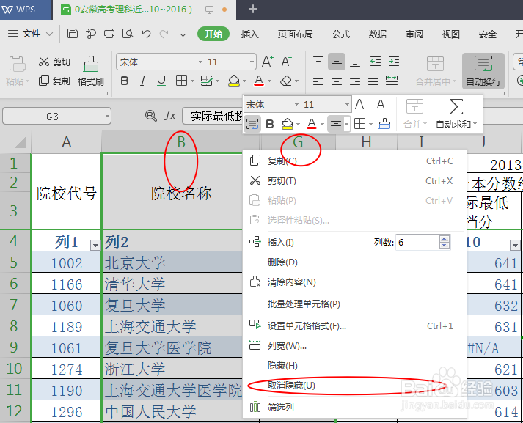
Task: Click the Redo arrow icon
Action: tap(164, 34)
